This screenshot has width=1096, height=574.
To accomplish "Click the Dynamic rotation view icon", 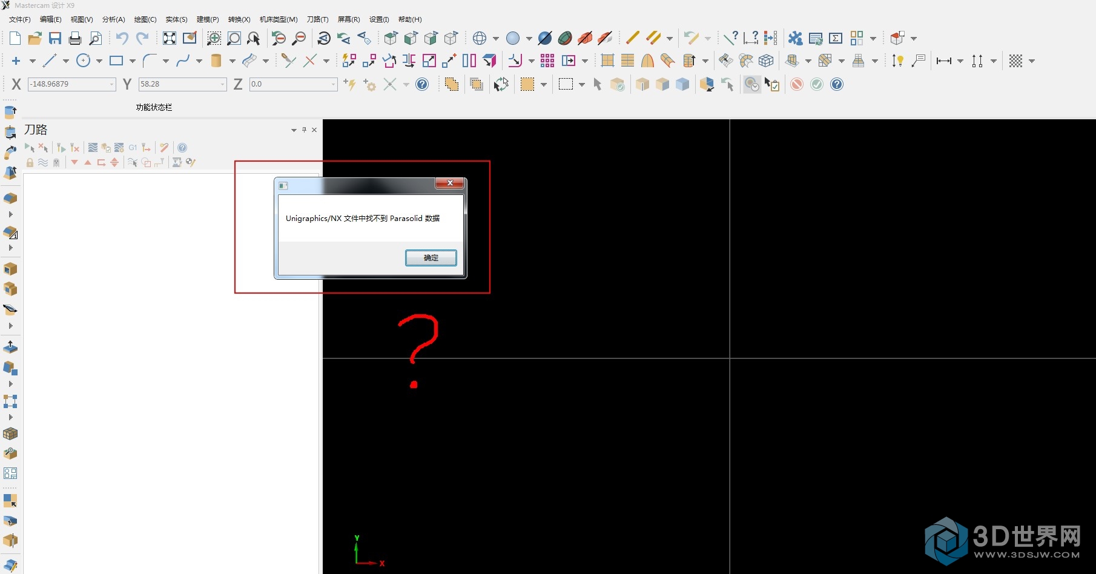I will [324, 38].
